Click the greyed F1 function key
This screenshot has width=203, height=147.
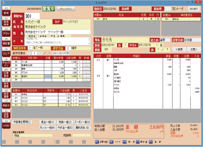click(x=4, y=142)
